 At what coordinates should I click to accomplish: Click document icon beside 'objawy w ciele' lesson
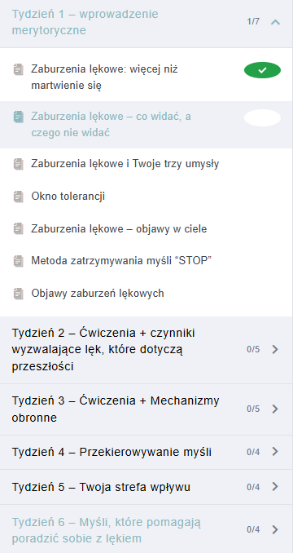point(18,229)
